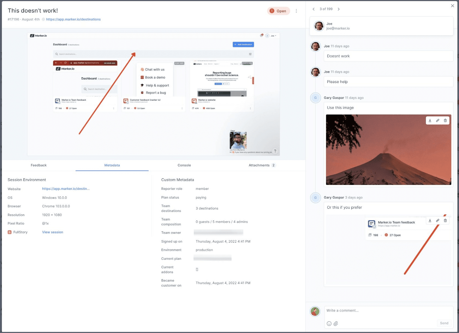Download the Marker.io Team feedback screenshot

(x=430, y=220)
